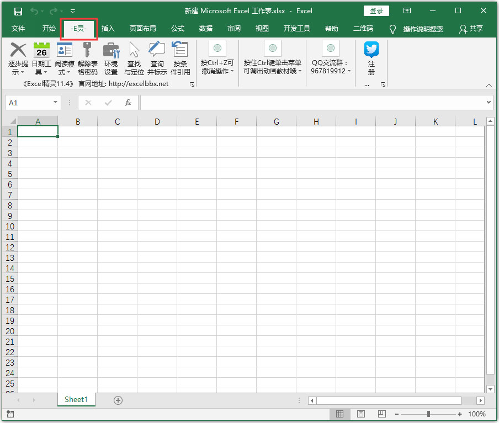Select the 查找与定位 cursor tool
Screen dimensions: 499x423
click(x=134, y=50)
